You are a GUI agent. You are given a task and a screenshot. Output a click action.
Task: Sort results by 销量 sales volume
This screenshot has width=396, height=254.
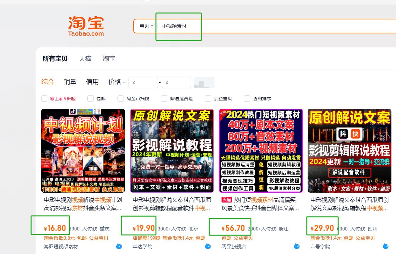[x=70, y=82]
